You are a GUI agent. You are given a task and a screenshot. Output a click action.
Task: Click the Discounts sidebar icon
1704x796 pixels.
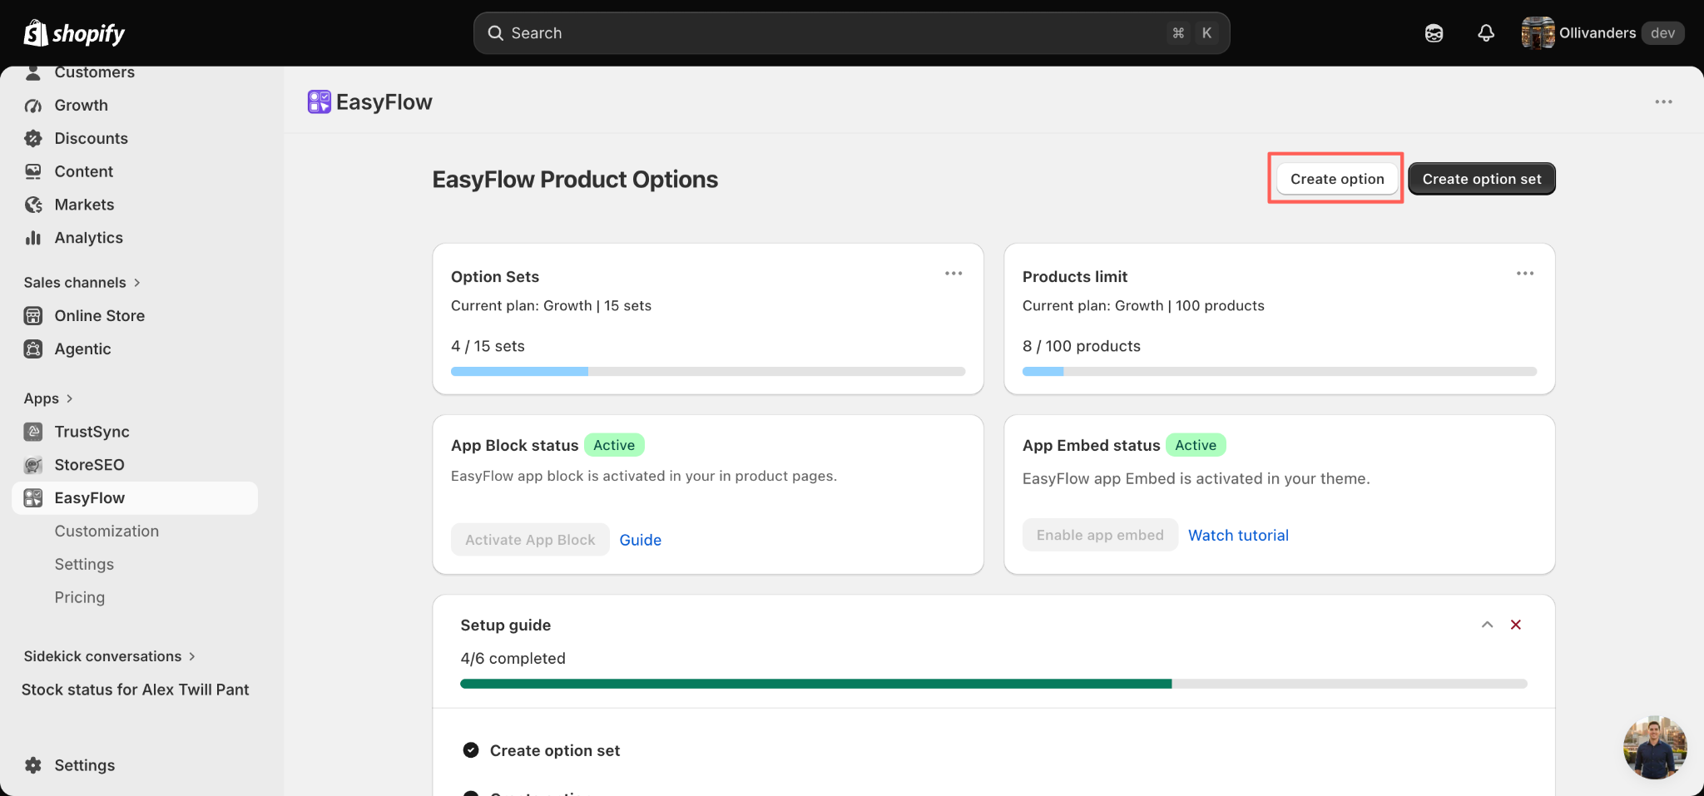click(x=33, y=138)
